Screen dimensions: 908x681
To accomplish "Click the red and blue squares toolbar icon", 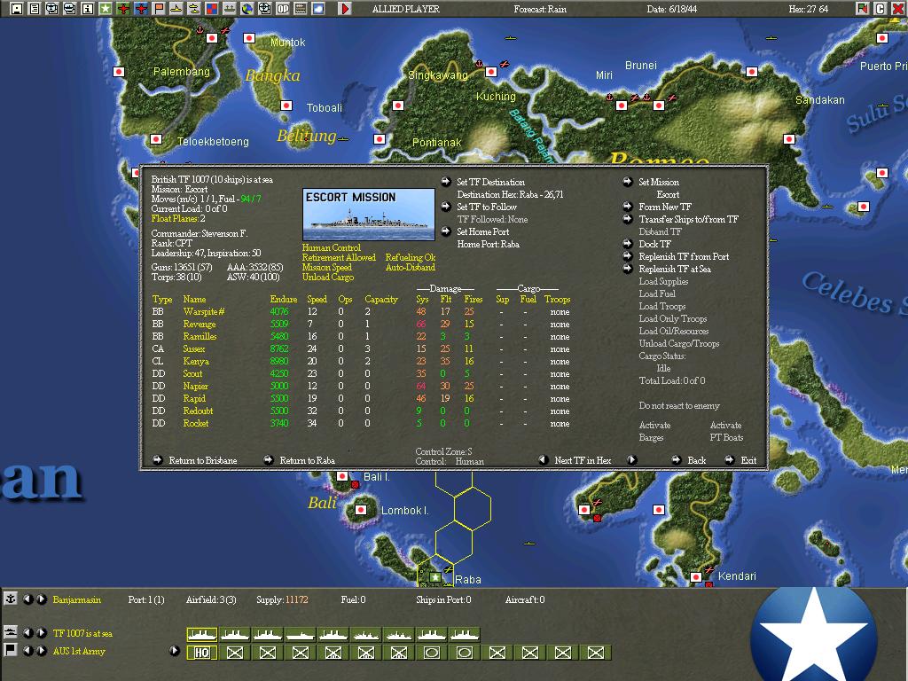I will tap(211, 9).
